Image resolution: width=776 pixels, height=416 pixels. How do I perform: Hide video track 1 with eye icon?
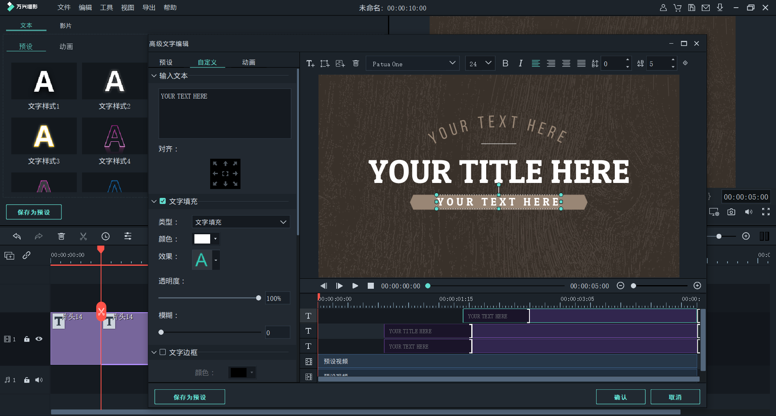39,339
